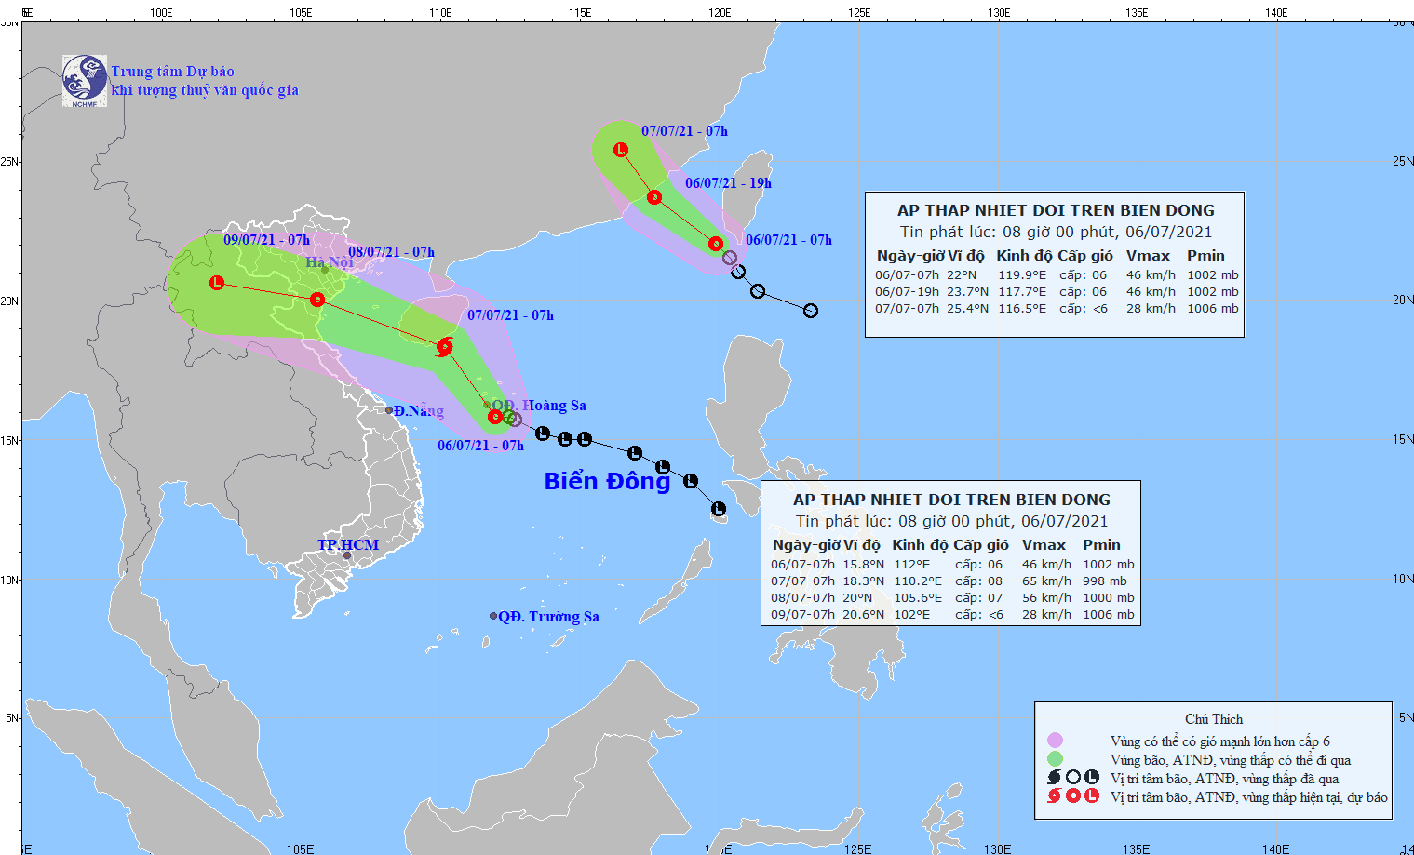Click the Hà Nội city label

point(330,262)
